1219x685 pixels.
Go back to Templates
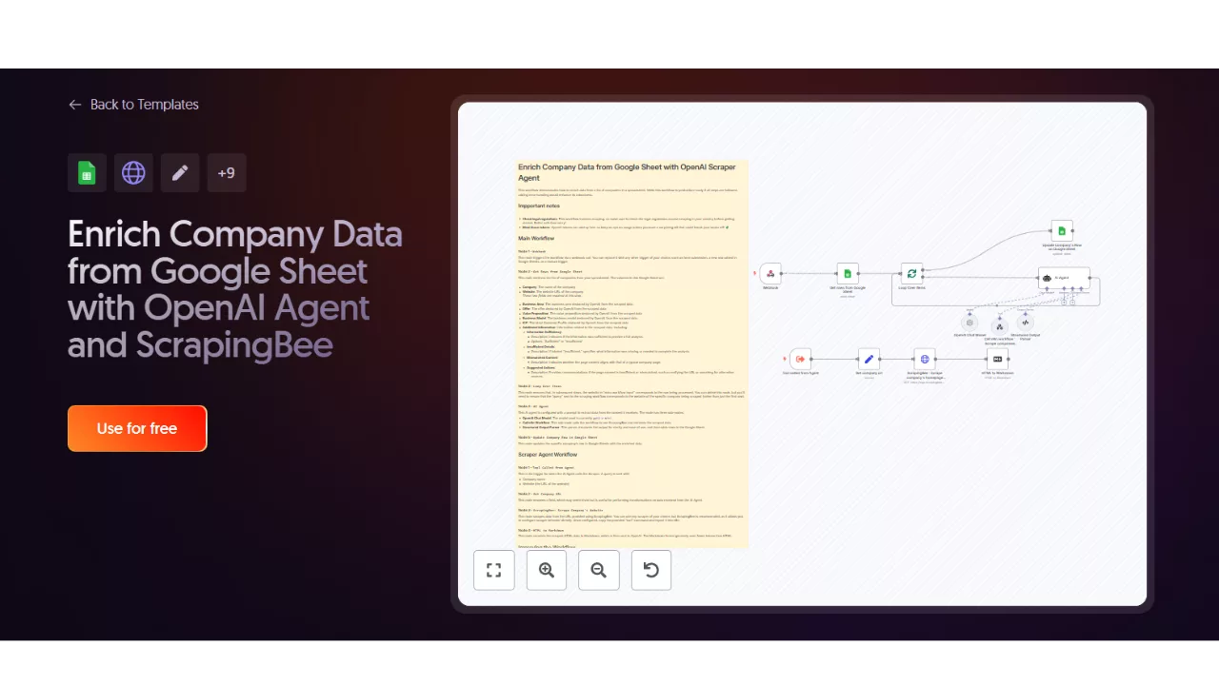tap(133, 105)
